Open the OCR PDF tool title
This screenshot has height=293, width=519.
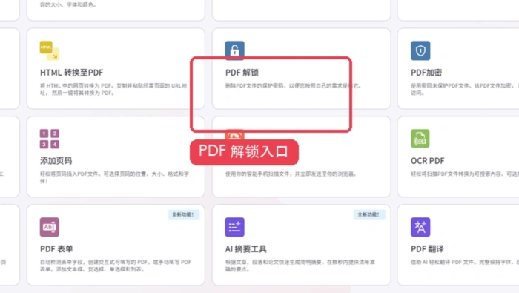(x=427, y=161)
